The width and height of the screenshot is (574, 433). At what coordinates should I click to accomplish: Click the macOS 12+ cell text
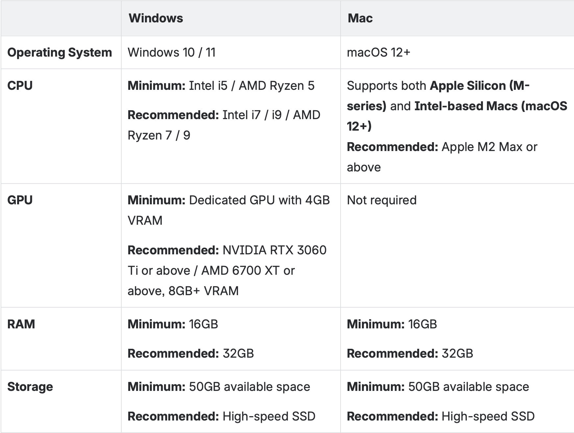point(378,52)
